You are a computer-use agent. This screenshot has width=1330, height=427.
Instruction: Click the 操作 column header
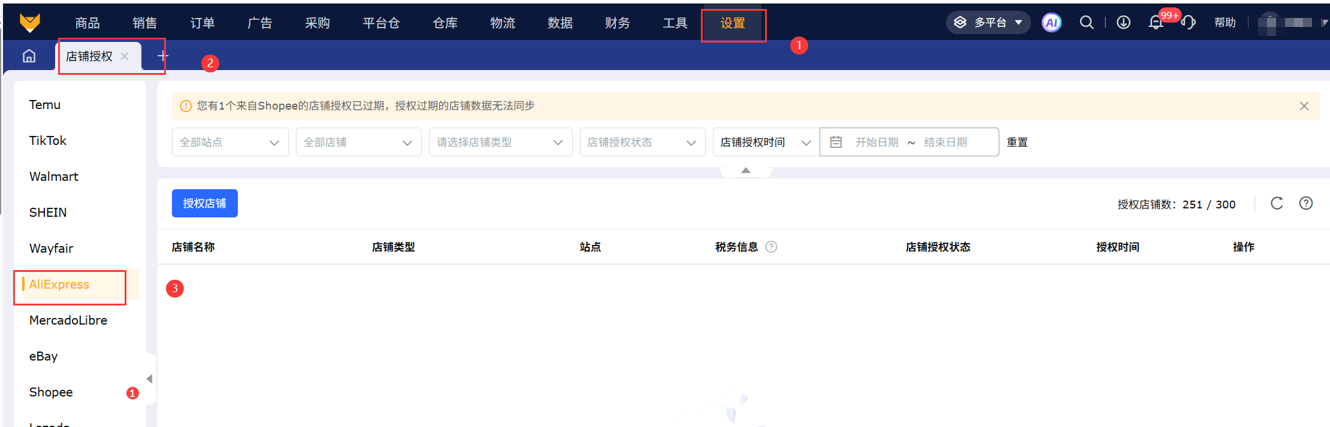coord(1244,247)
